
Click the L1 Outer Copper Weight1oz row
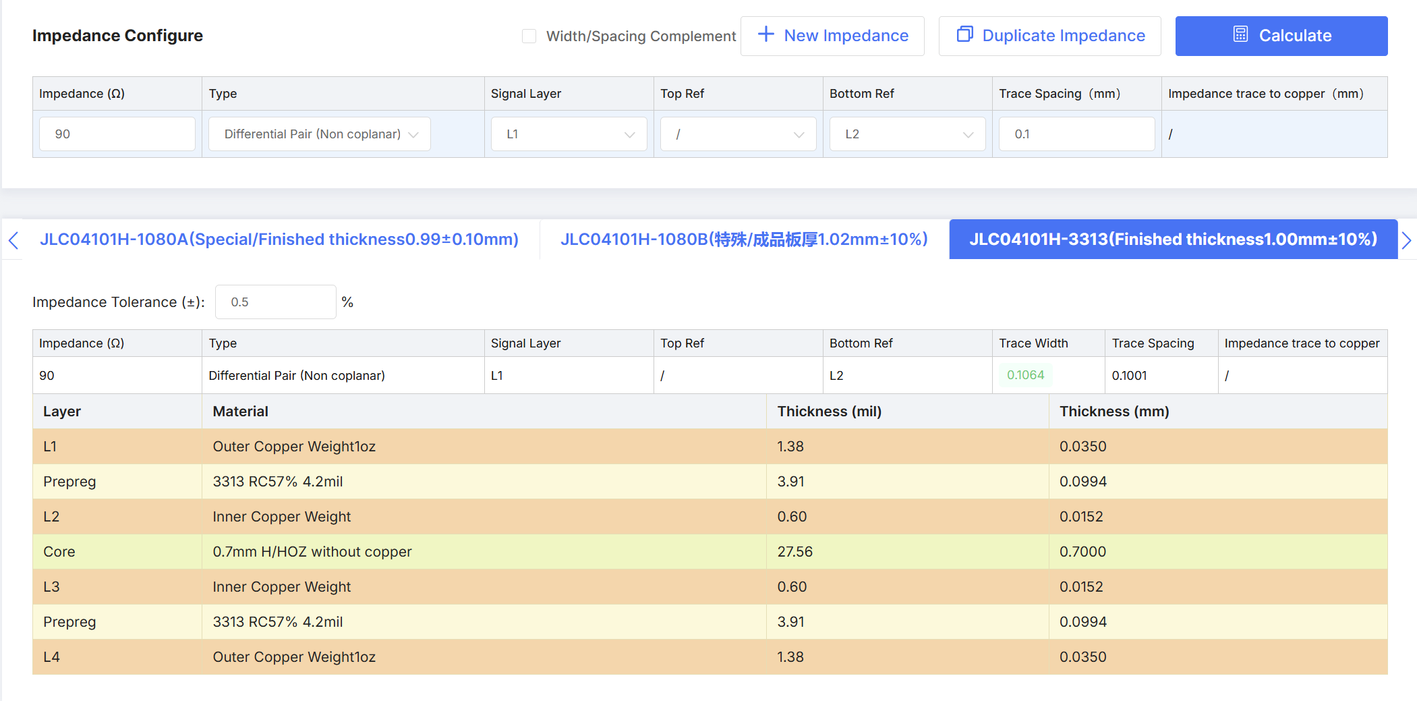[710, 447]
